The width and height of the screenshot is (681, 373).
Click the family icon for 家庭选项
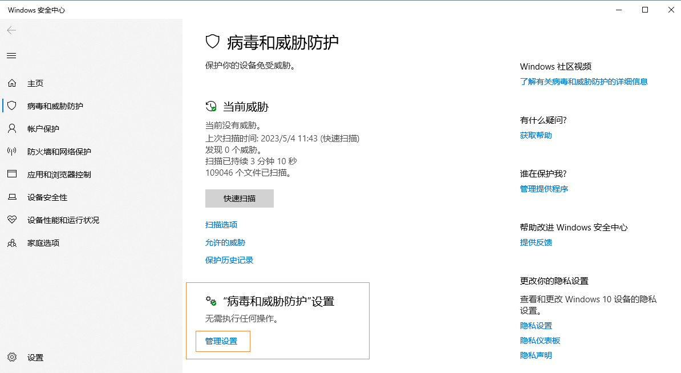[12, 243]
